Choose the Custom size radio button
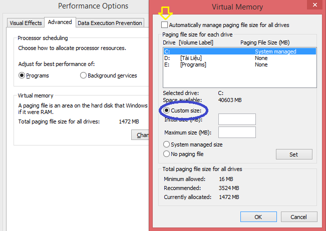The height and width of the screenshot is (231, 326). [x=167, y=110]
